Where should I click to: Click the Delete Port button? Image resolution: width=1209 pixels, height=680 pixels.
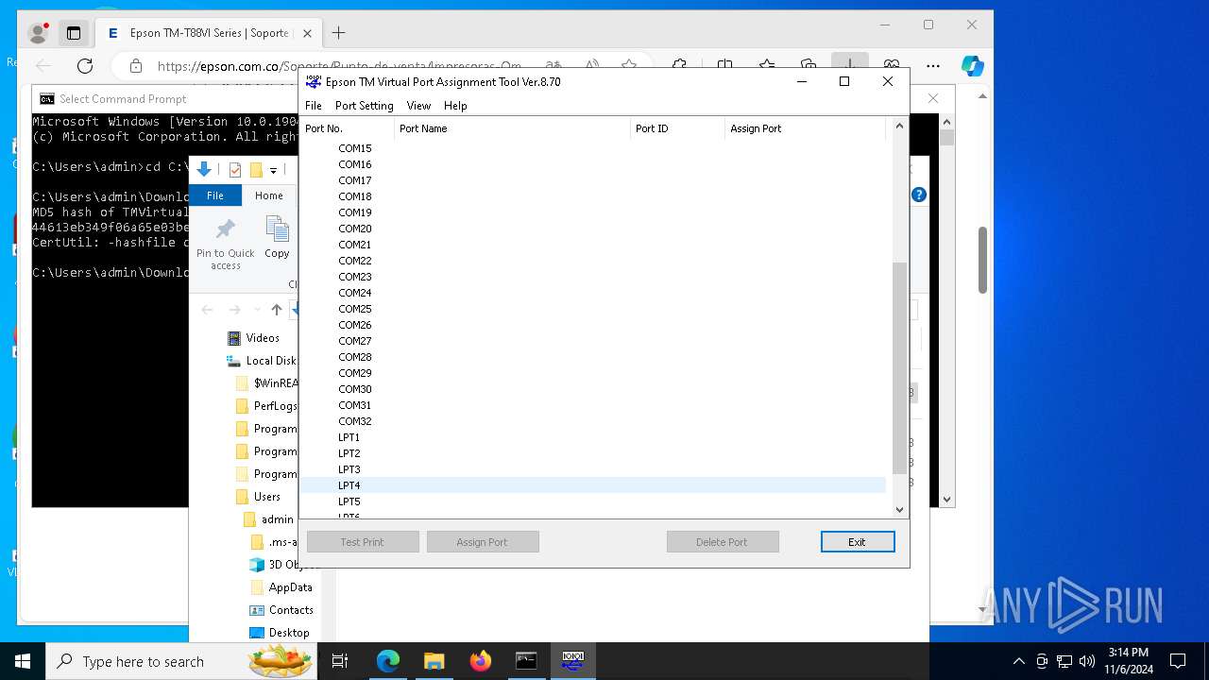[x=723, y=542]
